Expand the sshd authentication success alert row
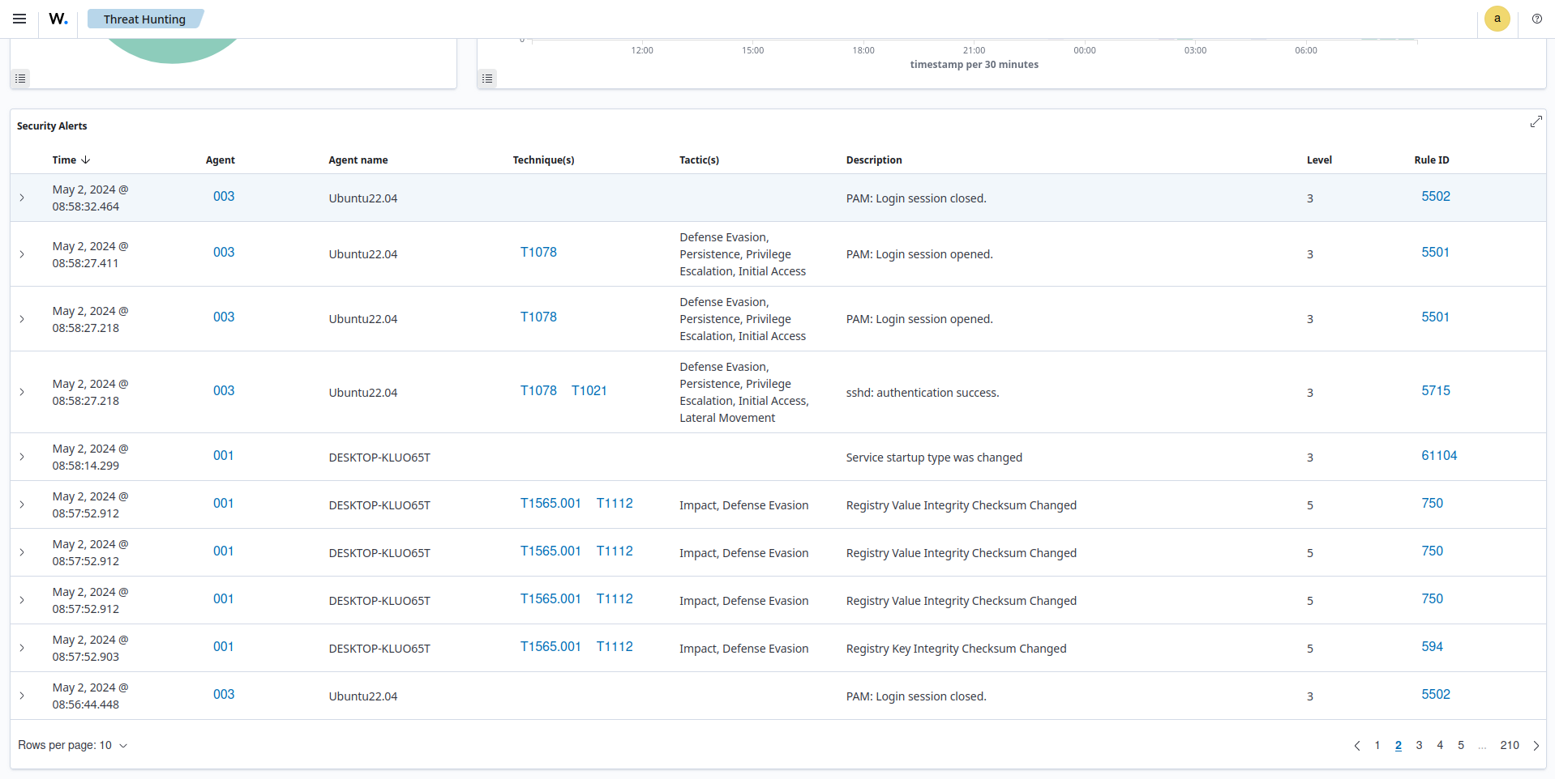Image resolution: width=1555 pixels, height=779 pixels. click(22, 392)
